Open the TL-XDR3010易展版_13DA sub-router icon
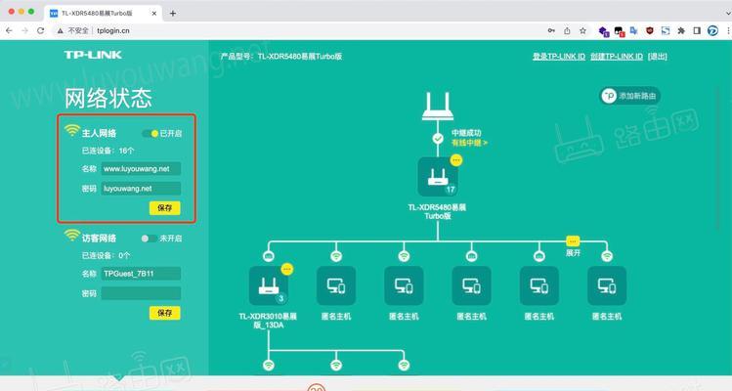Viewport: 732px width, 391px height. tap(269, 285)
